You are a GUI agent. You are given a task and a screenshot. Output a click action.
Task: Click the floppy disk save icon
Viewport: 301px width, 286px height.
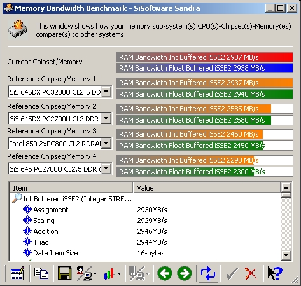[64, 273]
